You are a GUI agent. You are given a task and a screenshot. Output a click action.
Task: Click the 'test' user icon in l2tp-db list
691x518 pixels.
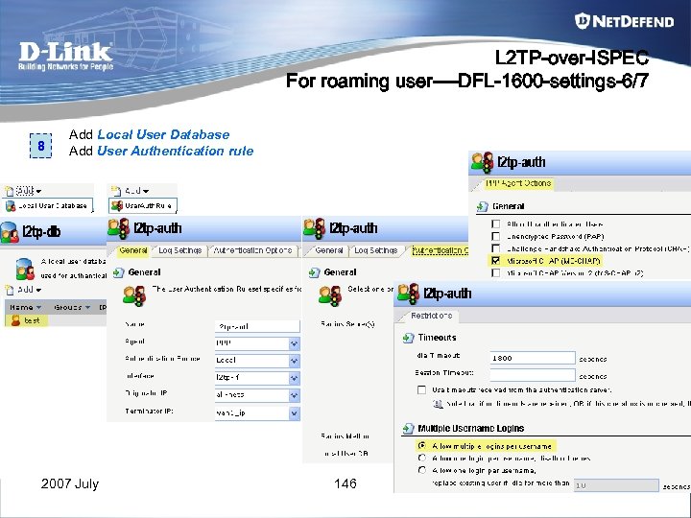(x=15, y=320)
